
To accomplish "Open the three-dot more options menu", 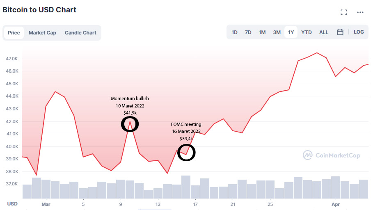I will 360,12.
